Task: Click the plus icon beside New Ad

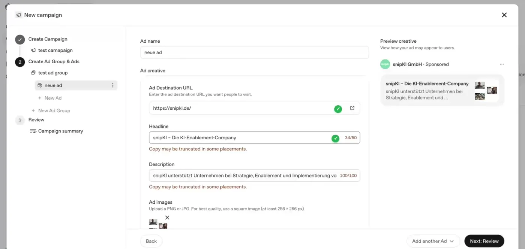Action: [x=40, y=98]
